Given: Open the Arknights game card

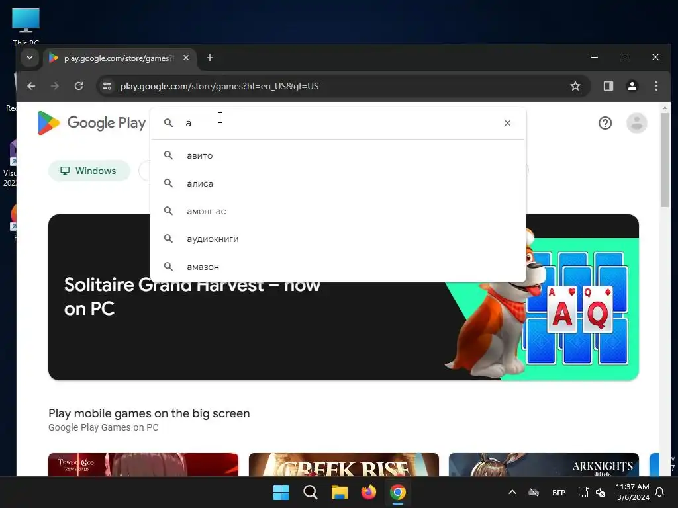Looking at the screenshot, I should (x=544, y=465).
